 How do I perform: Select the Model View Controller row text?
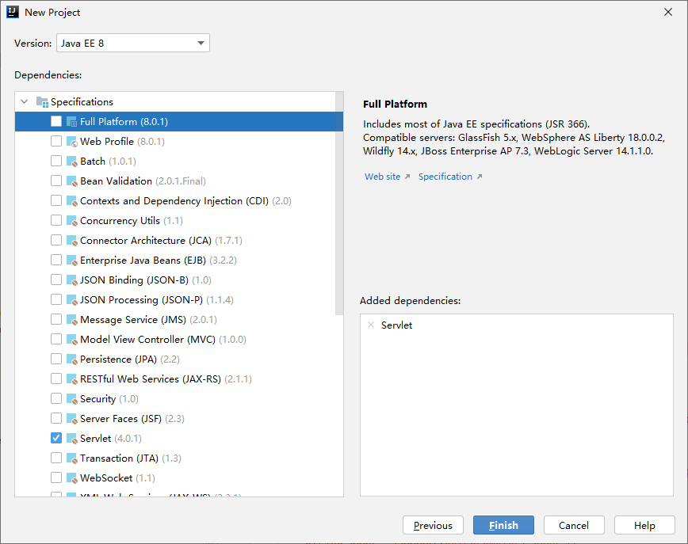tap(163, 339)
